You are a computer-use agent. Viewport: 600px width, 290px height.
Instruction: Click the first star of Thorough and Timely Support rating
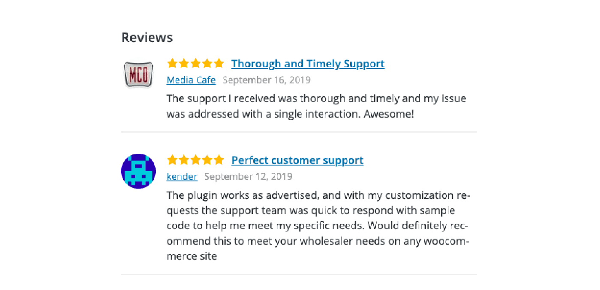[x=172, y=63]
